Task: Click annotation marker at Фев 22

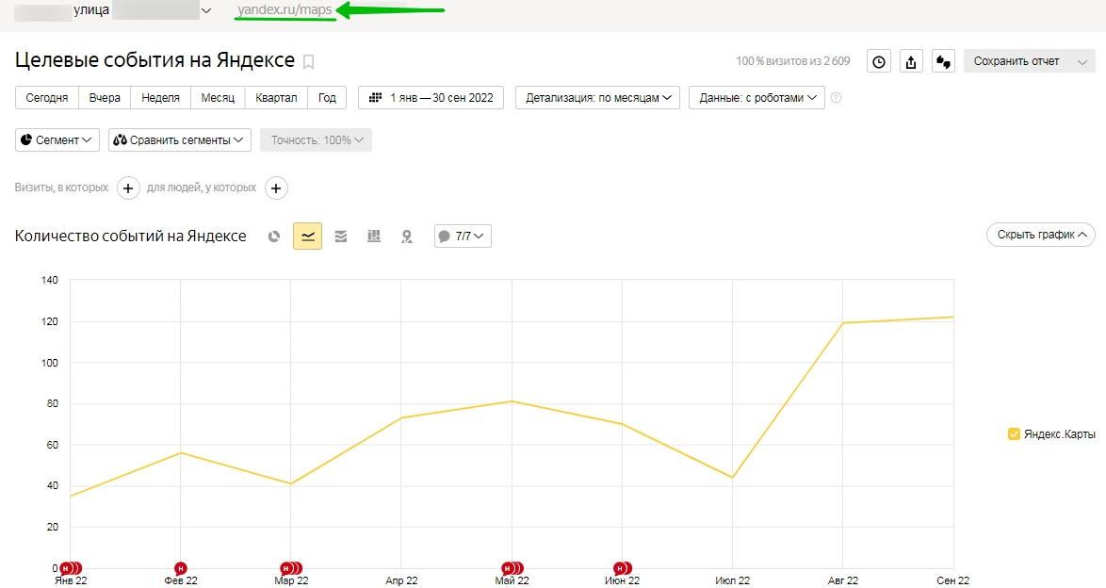Action: click(x=181, y=568)
